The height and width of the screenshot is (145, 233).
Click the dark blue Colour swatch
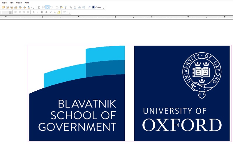point(93,7)
